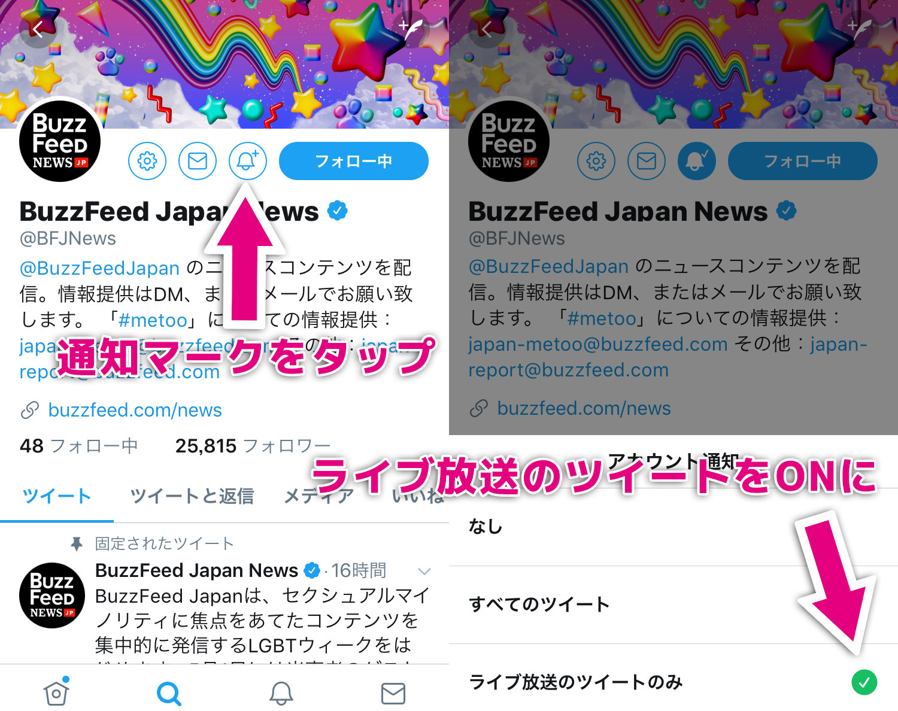Image resolution: width=898 pixels, height=711 pixels.
Task: Open direct message envelope on left profile
Action: (x=198, y=161)
